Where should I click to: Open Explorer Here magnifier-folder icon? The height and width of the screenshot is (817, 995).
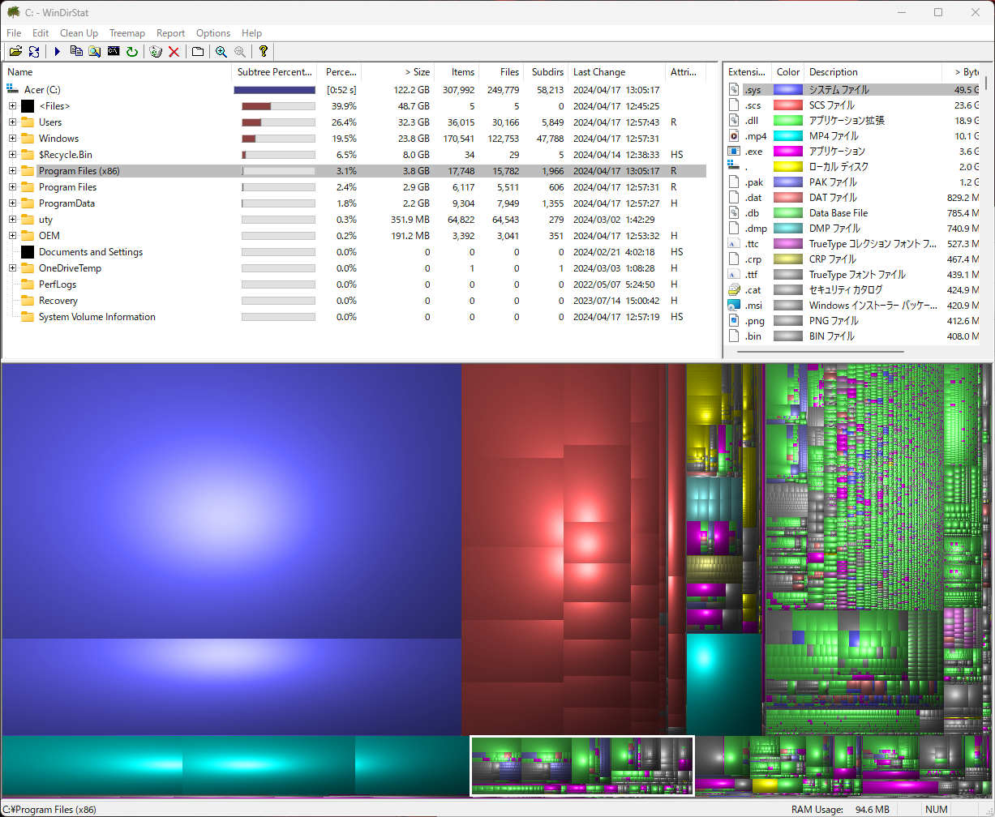[95, 52]
